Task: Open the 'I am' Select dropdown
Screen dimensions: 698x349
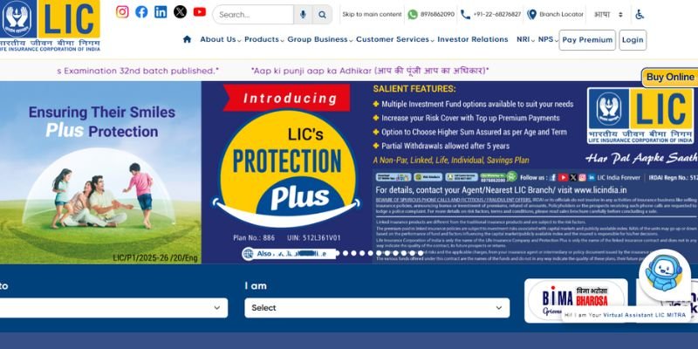Action: (x=377, y=308)
